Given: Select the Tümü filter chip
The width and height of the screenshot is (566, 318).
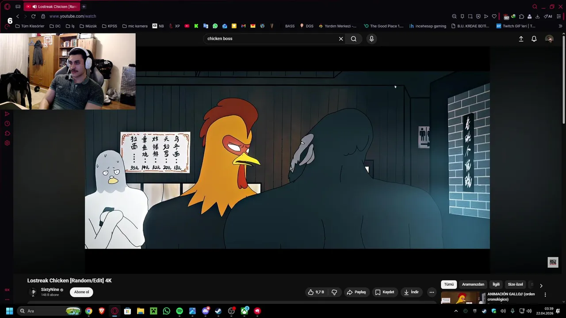Looking at the screenshot, I should (449, 284).
